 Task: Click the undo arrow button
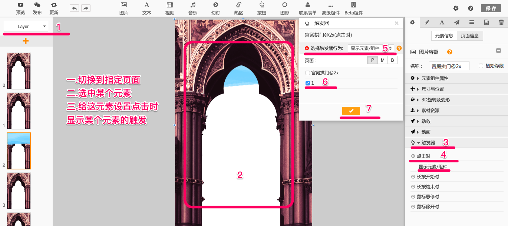[74, 8]
